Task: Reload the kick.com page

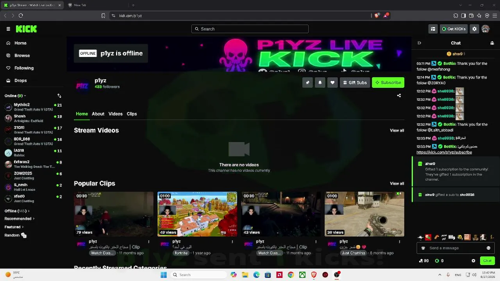Action: pyautogui.click(x=21, y=16)
